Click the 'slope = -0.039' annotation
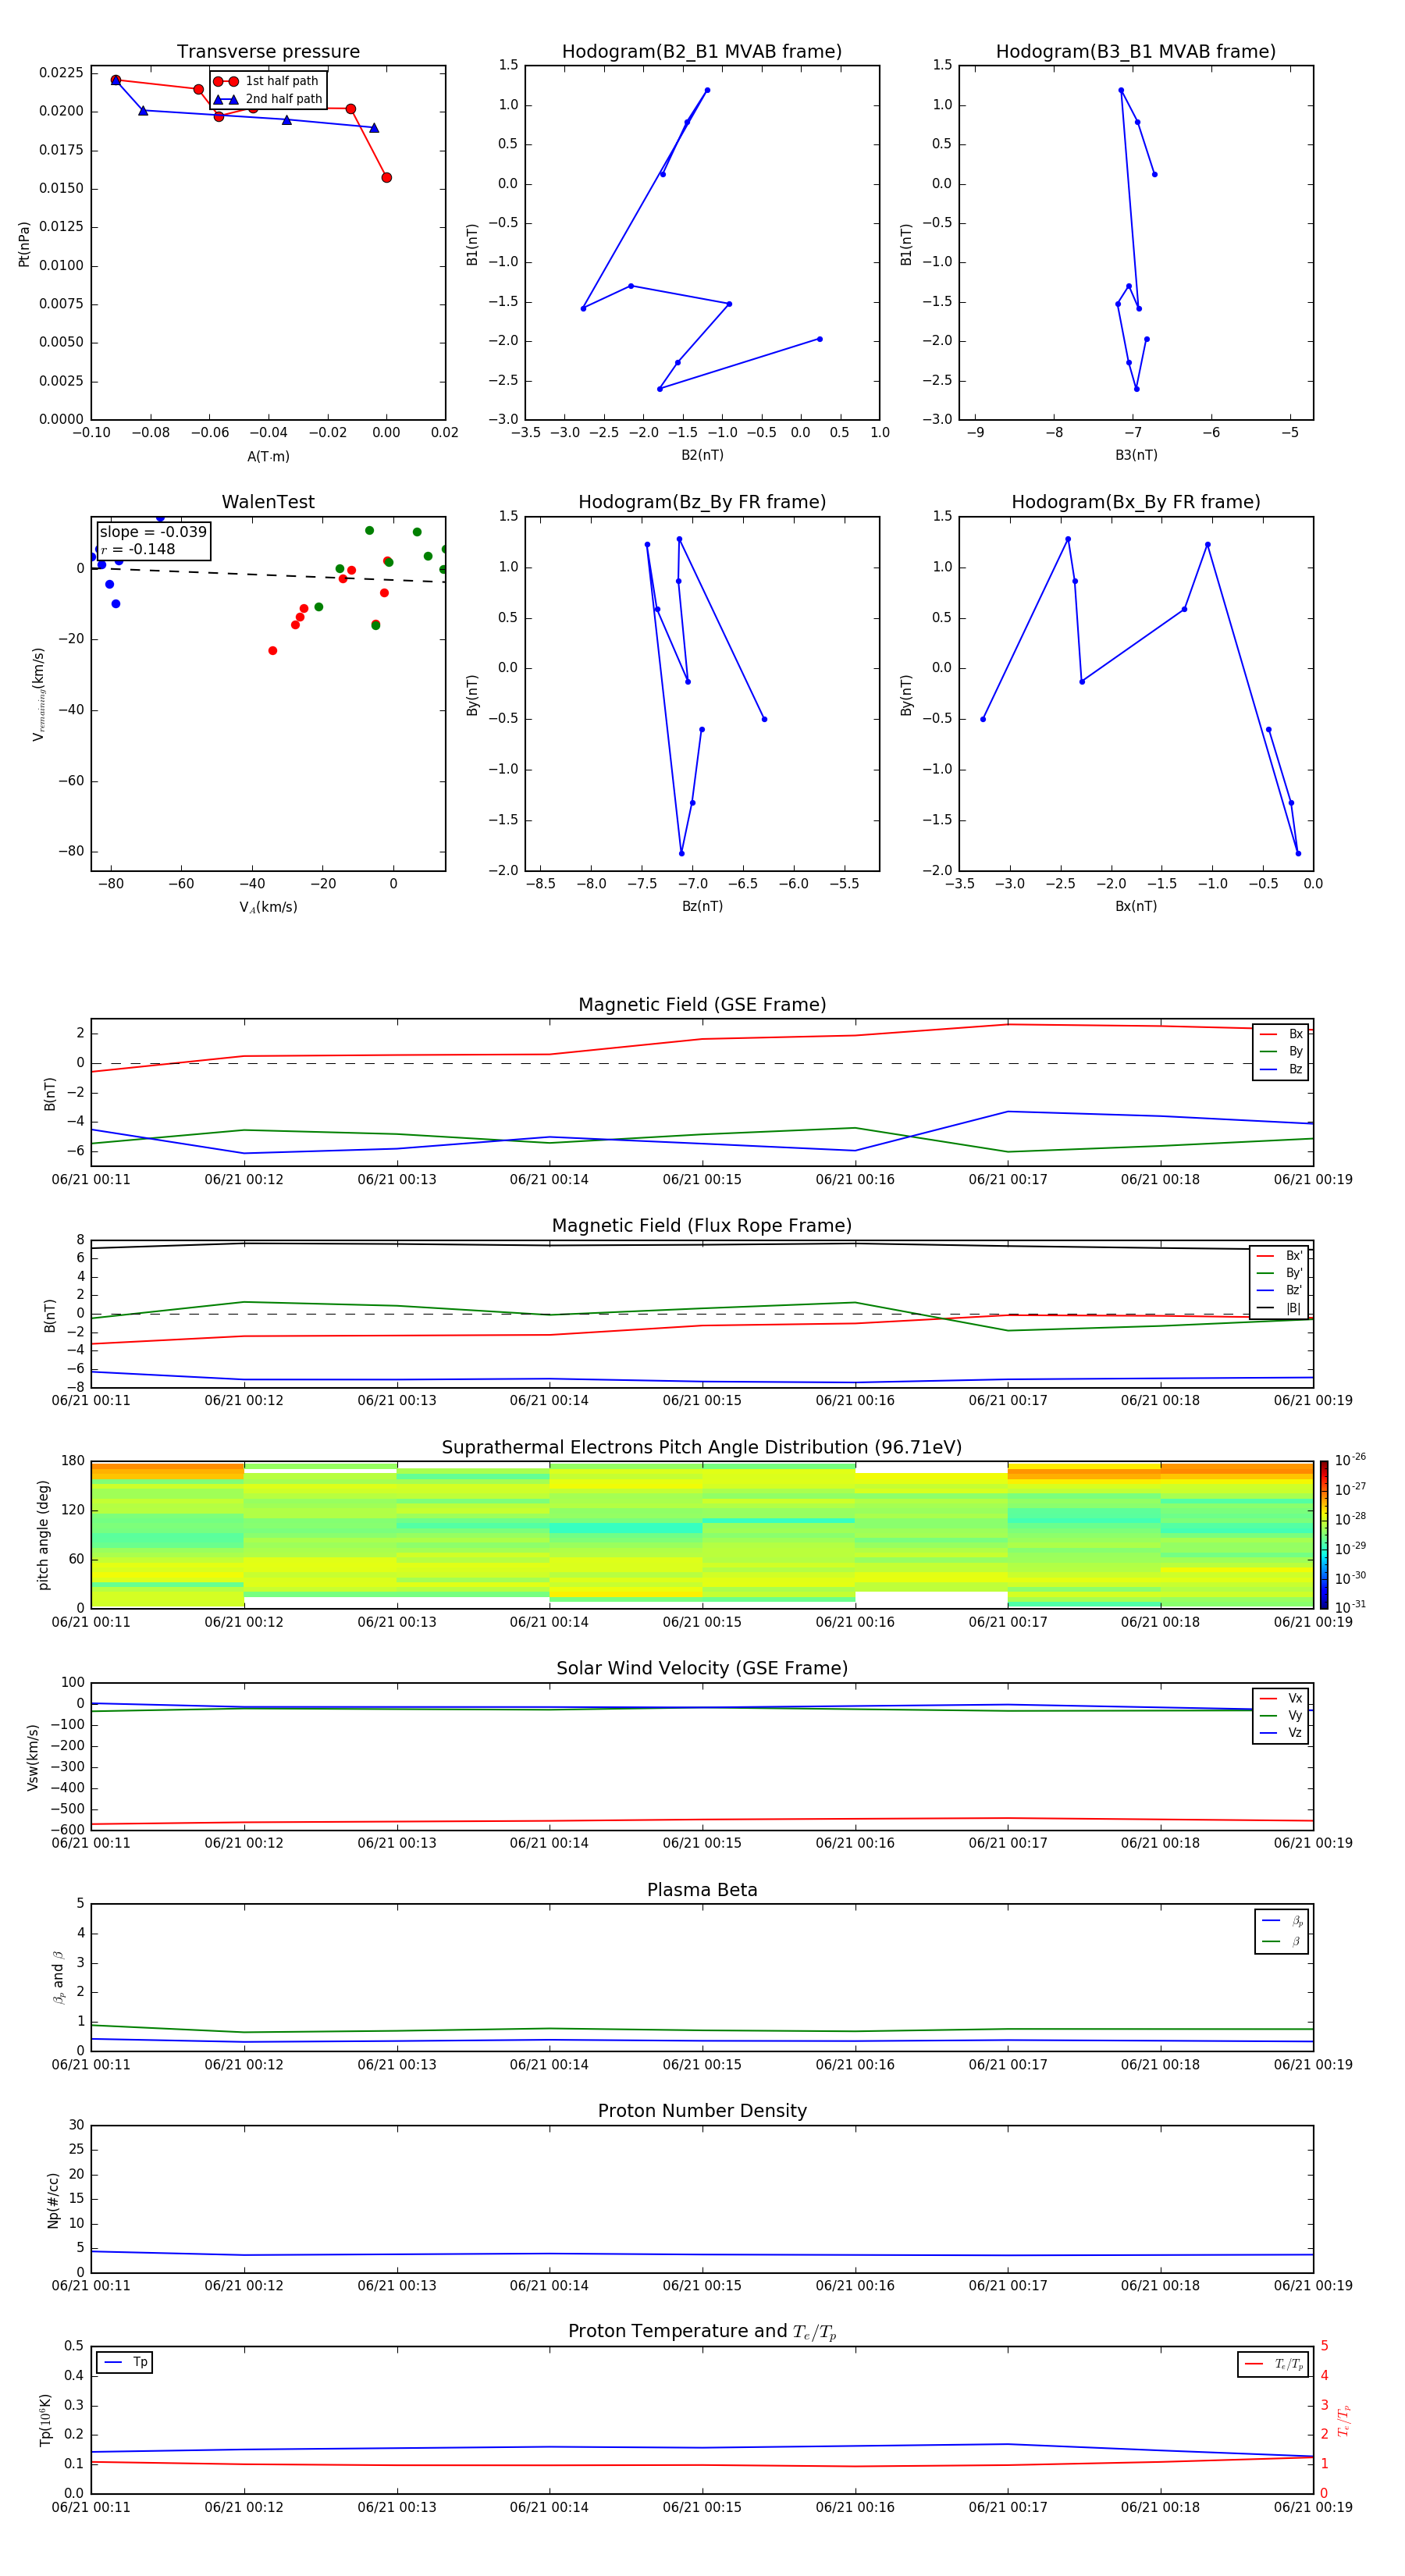Viewport: 1405px width, 2576px height. [x=153, y=532]
